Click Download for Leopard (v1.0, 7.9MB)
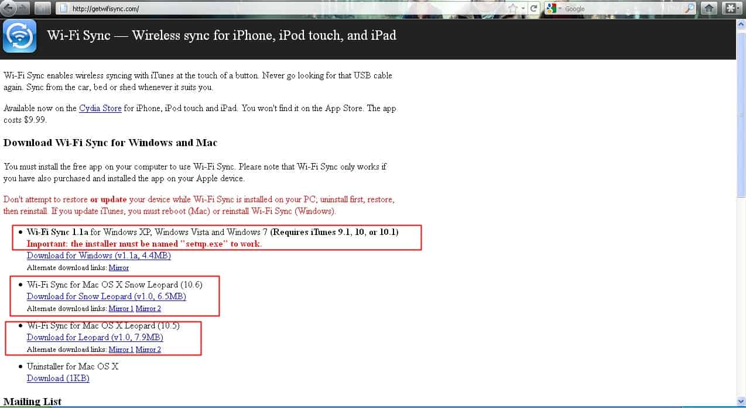The image size is (746, 408). click(95, 337)
